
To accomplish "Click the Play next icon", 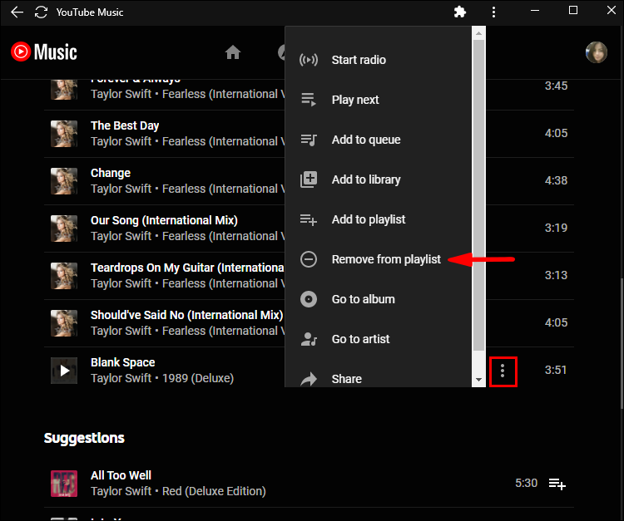I will coord(309,100).
